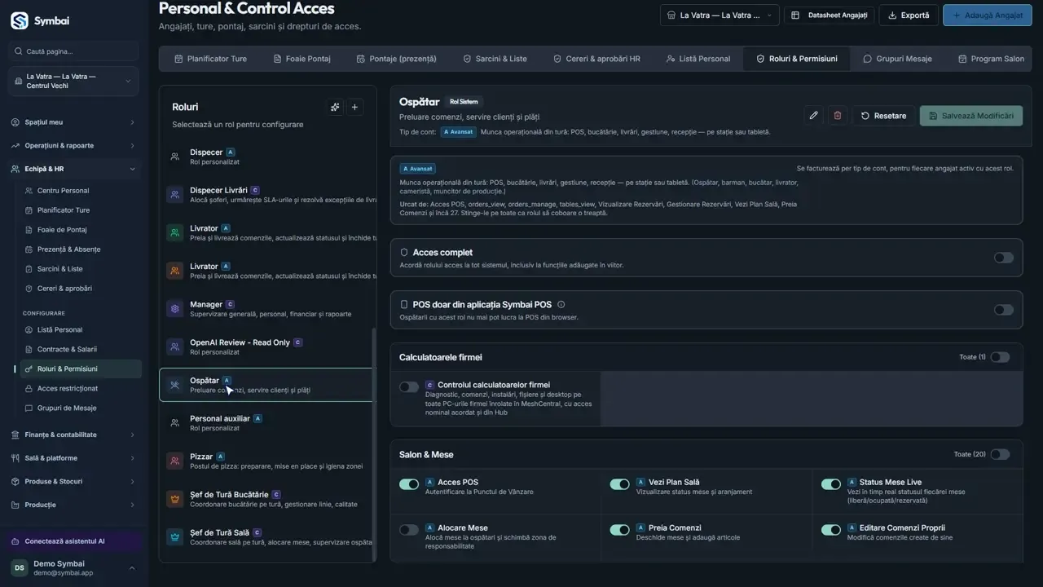The width and height of the screenshot is (1043, 587).
Task: Click the OpenAI Review role icon
Action: [x=174, y=346]
